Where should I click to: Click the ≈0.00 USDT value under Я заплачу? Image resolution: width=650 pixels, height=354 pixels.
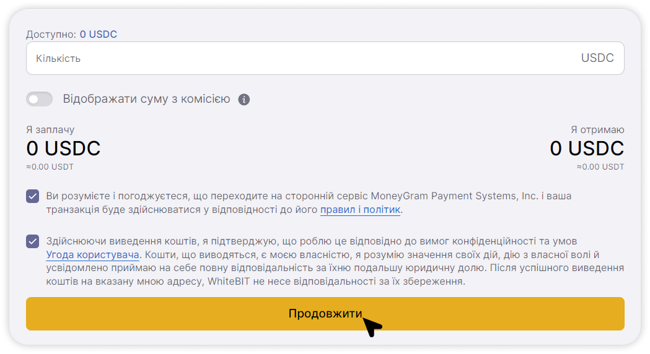coord(50,167)
